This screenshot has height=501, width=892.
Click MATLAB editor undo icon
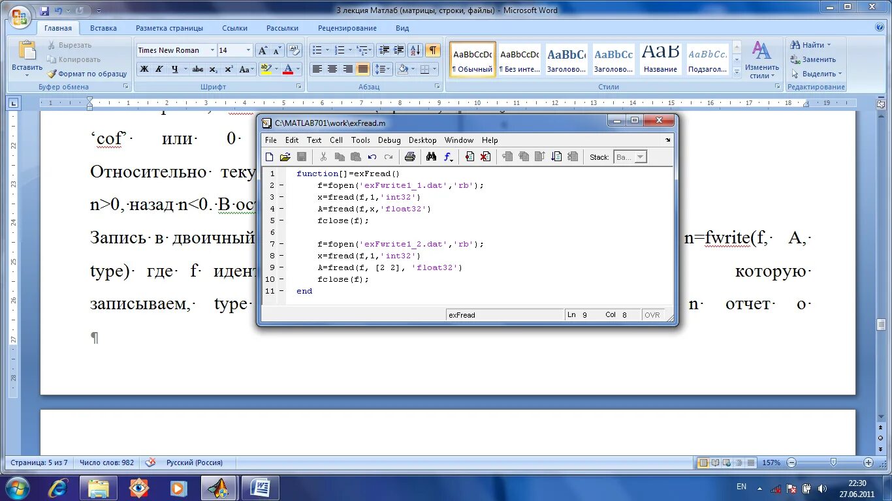372,157
